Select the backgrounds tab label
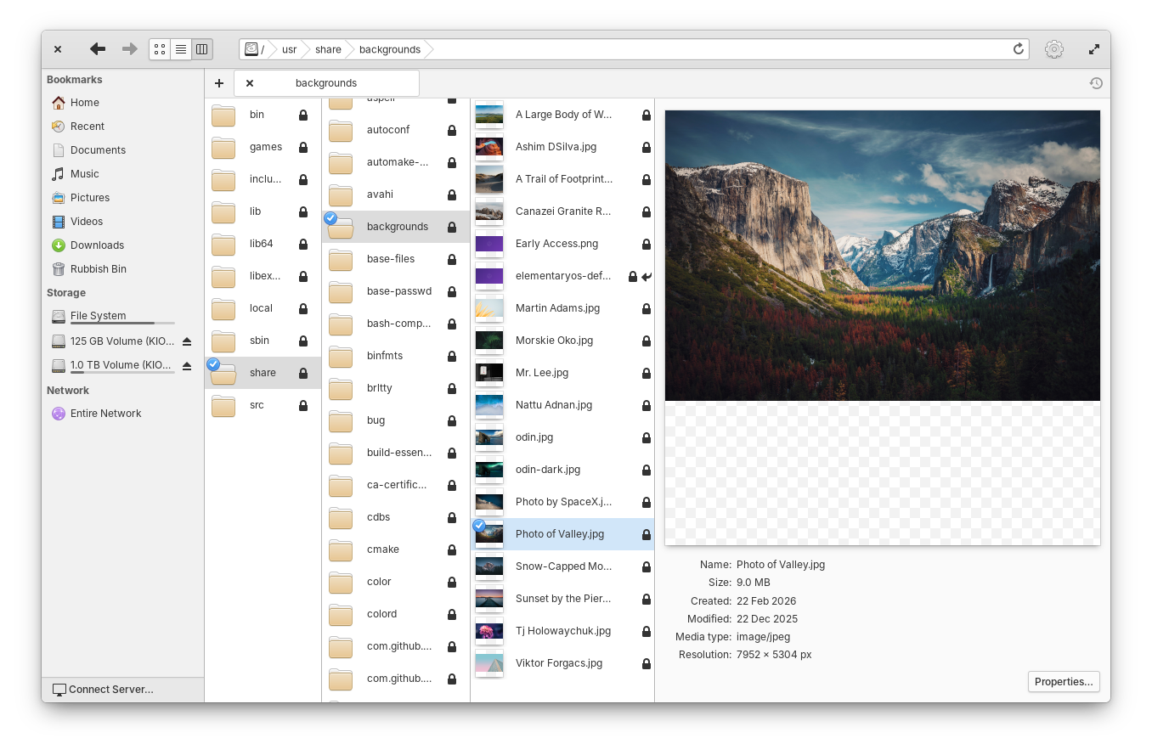Image resolution: width=1152 pixels, height=755 pixels. click(x=326, y=83)
